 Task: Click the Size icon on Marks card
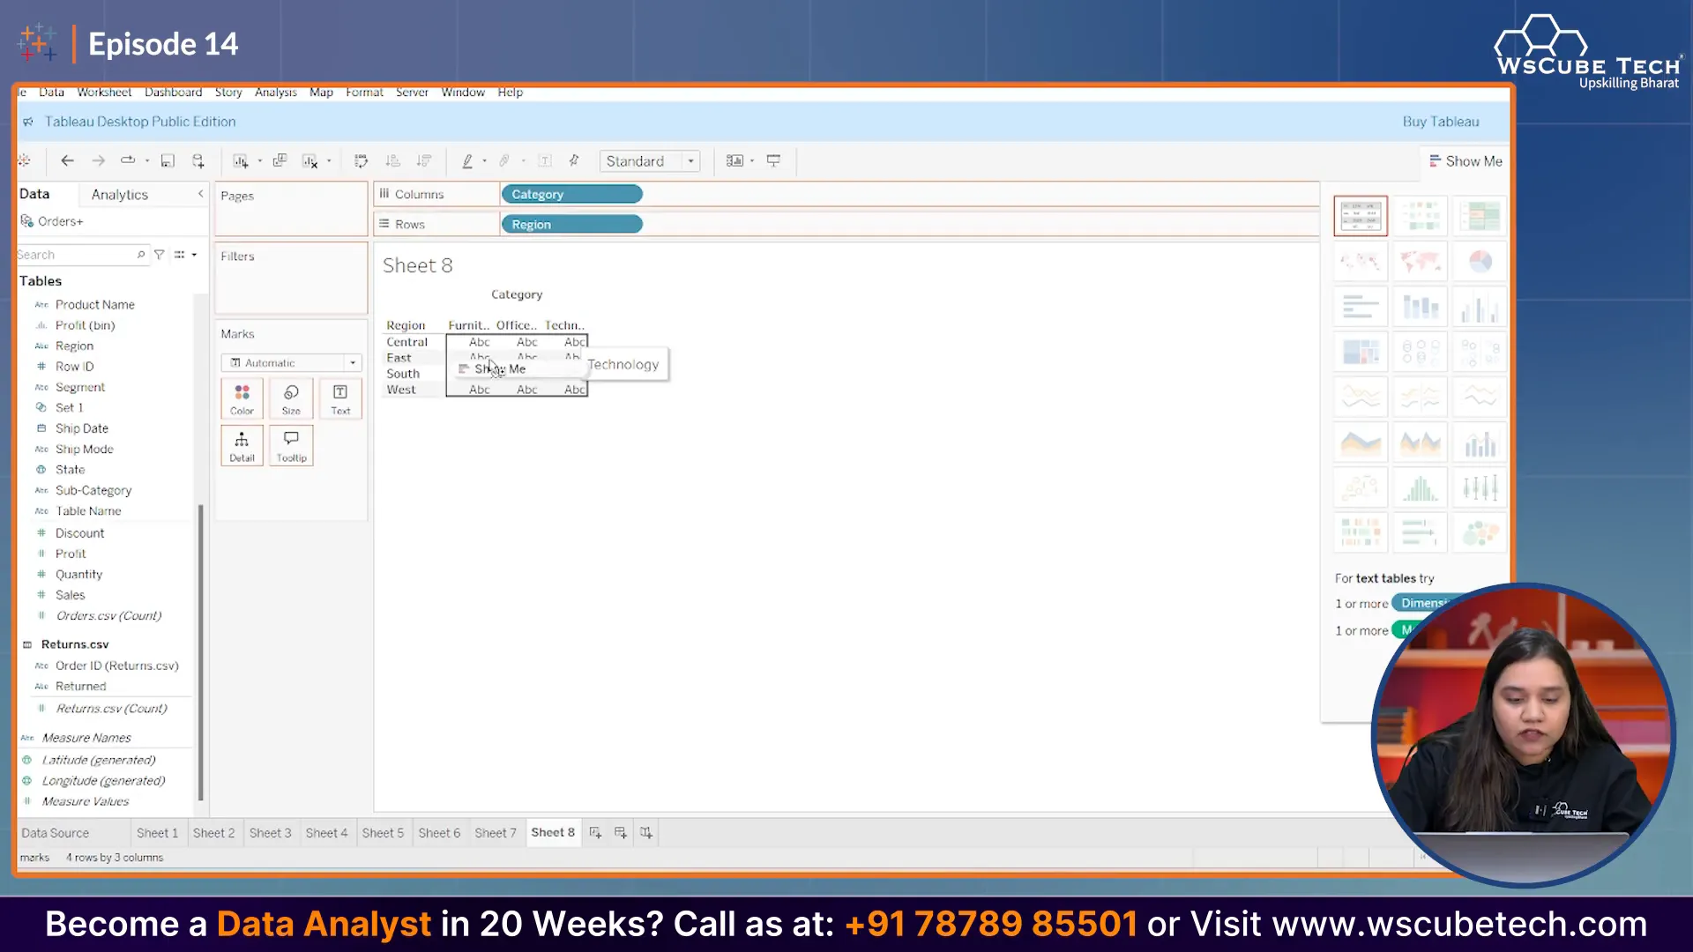pyautogui.click(x=291, y=398)
